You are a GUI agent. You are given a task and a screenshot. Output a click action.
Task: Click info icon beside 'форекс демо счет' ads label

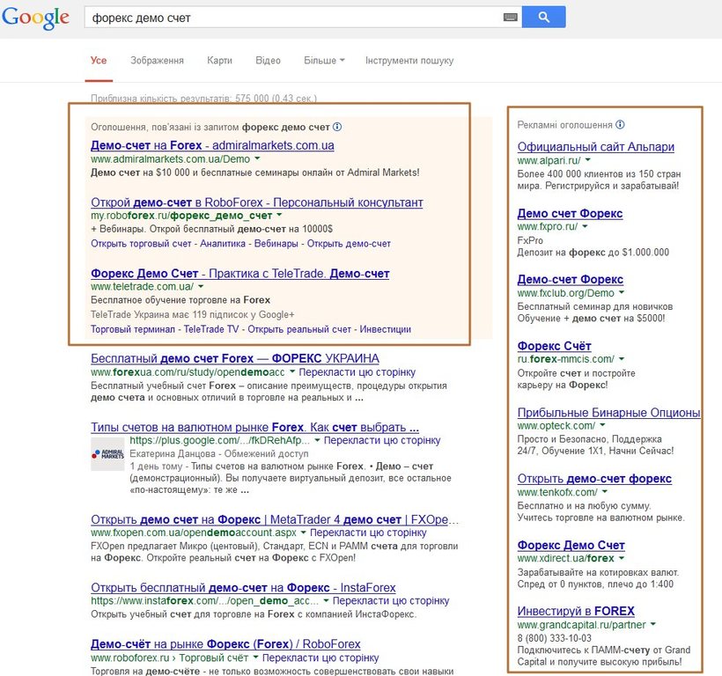click(337, 127)
